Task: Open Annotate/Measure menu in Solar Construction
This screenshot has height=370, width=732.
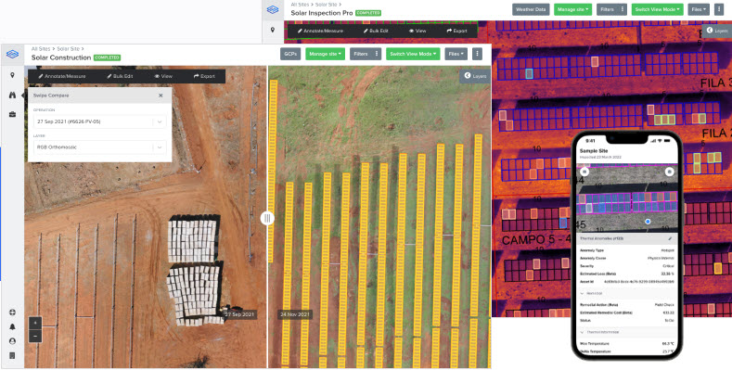Action: 62,76
